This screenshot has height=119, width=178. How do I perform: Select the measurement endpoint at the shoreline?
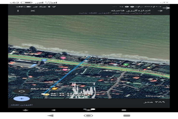(x=89, y=57)
